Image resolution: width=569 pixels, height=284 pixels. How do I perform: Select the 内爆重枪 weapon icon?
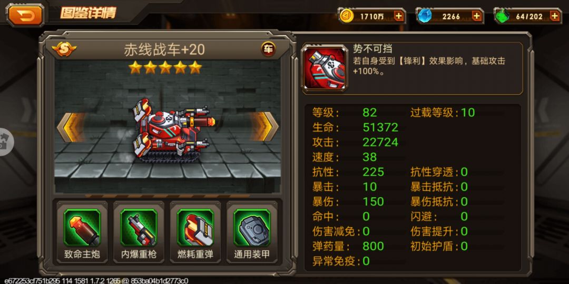coord(139,228)
